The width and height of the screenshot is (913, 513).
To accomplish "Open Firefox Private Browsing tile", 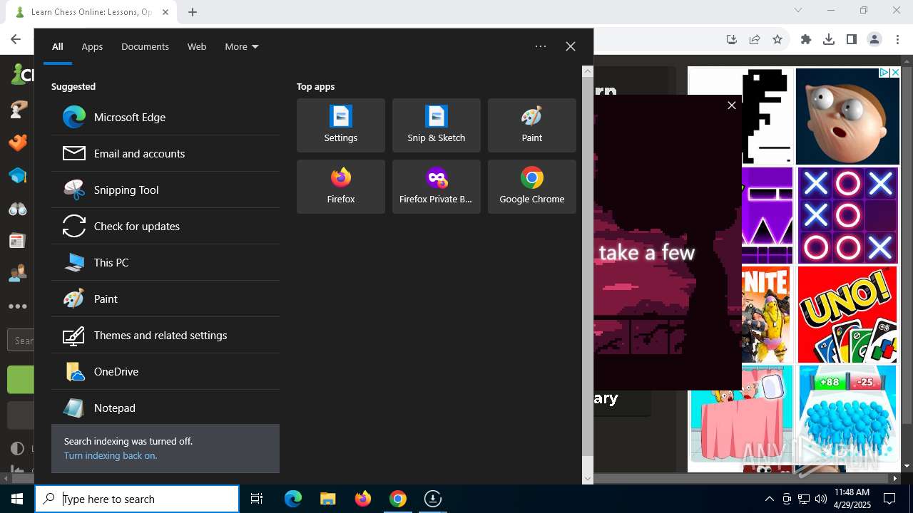I will coord(437,187).
